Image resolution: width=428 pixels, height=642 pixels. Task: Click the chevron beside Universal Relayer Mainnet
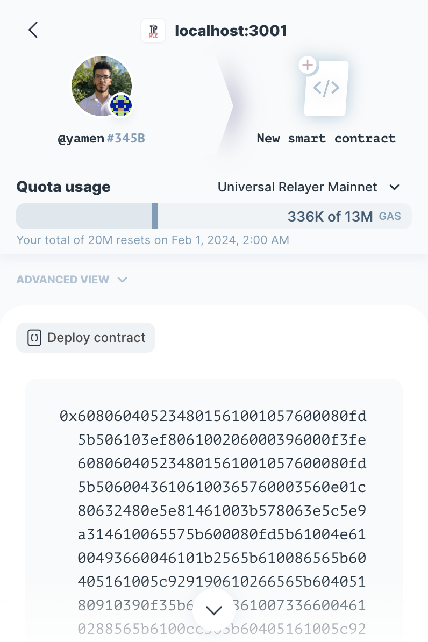pos(394,187)
